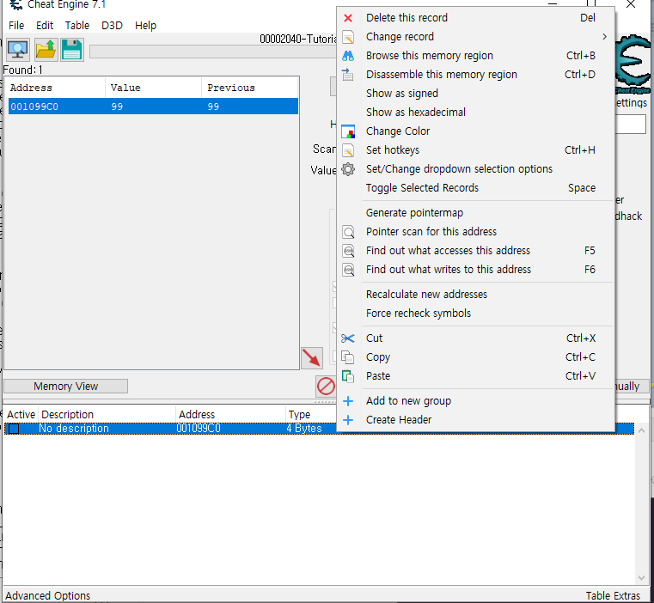
Task: Click the plus icon for Create Header
Action: click(348, 420)
